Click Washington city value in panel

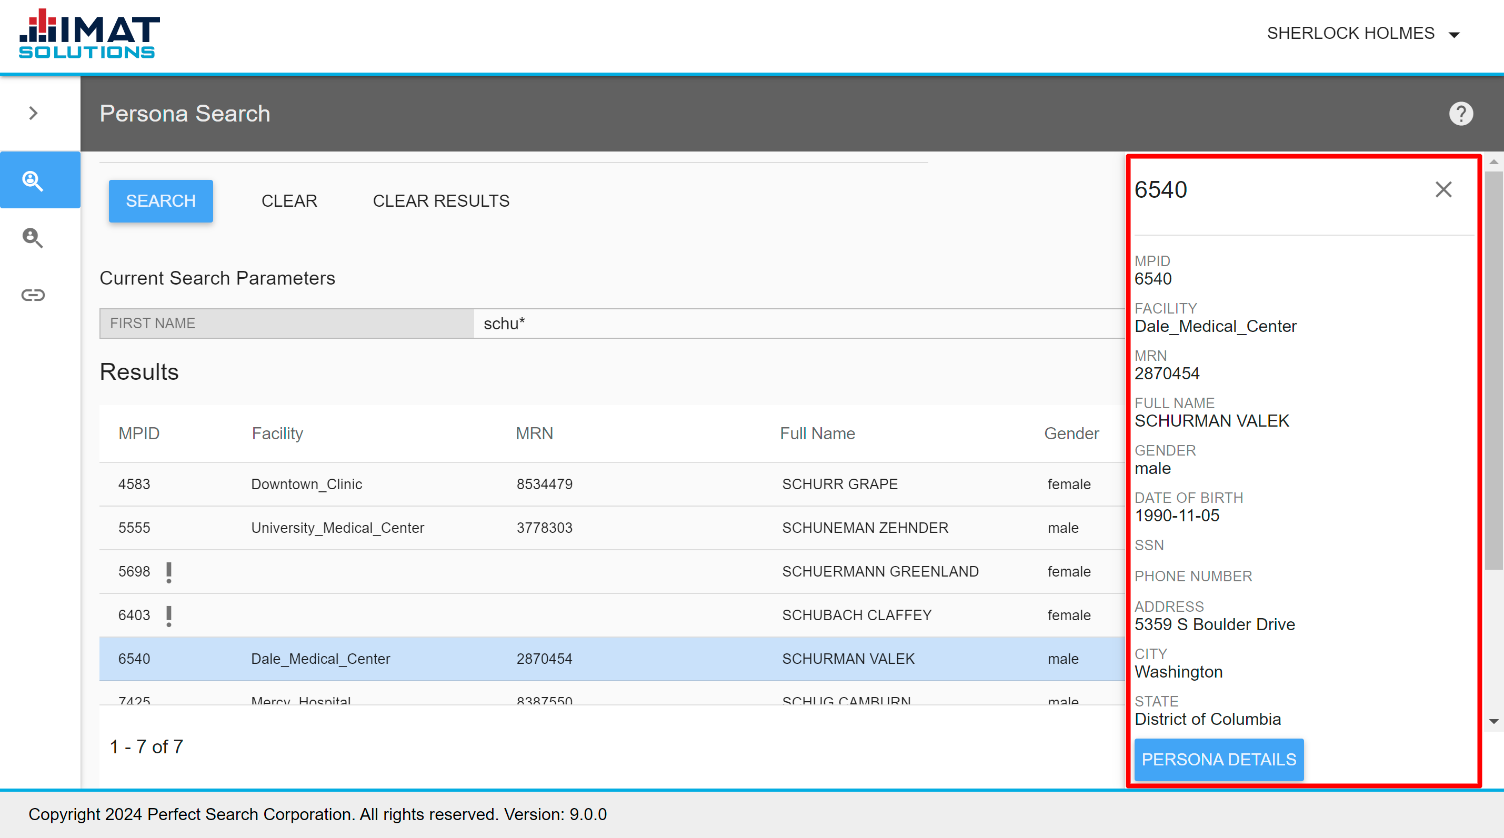coord(1178,672)
